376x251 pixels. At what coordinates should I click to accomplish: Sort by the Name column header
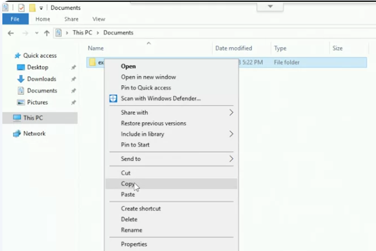click(95, 49)
